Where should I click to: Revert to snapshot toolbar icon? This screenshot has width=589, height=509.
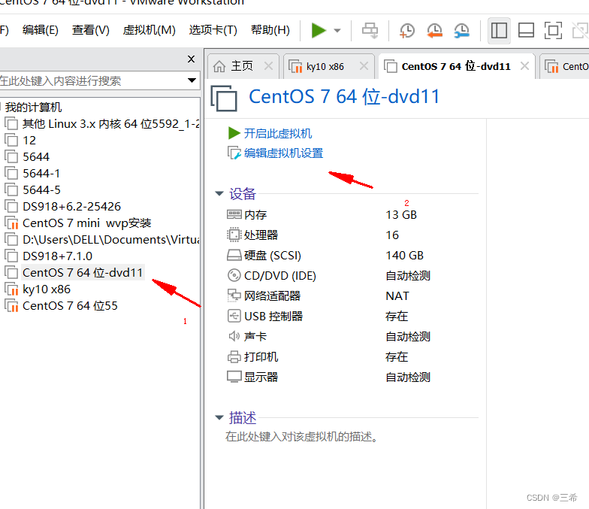point(434,30)
